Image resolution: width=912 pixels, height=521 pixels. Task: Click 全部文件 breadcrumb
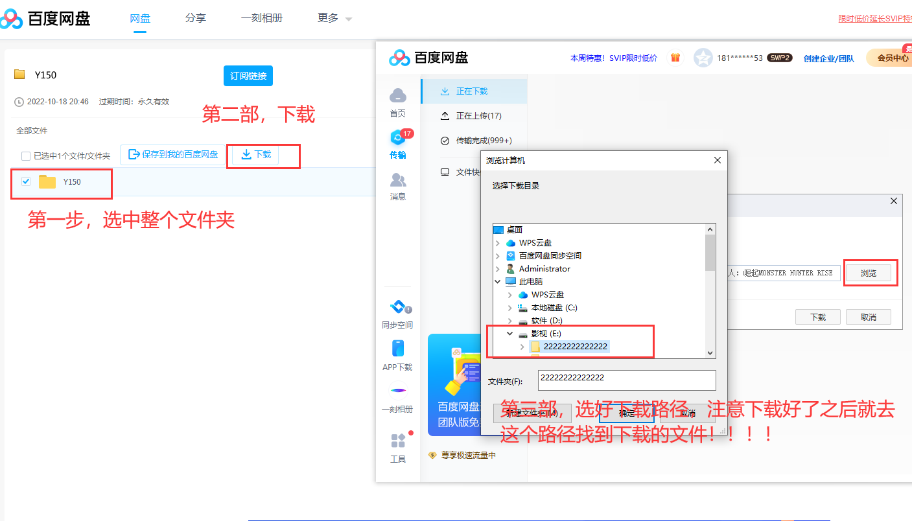tap(32, 131)
